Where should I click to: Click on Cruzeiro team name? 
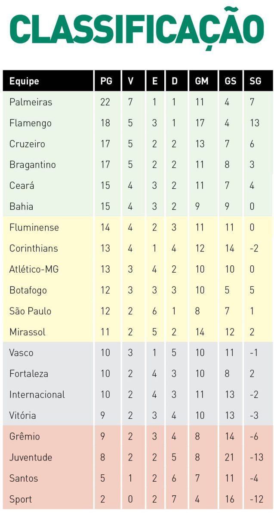coord(27,144)
